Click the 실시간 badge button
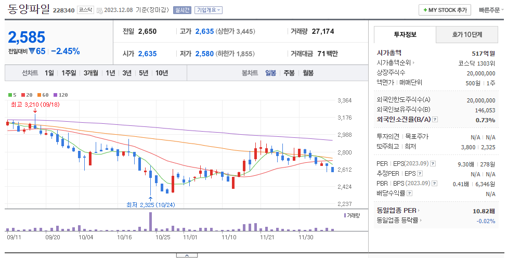507x258 pixels. pos(182,10)
